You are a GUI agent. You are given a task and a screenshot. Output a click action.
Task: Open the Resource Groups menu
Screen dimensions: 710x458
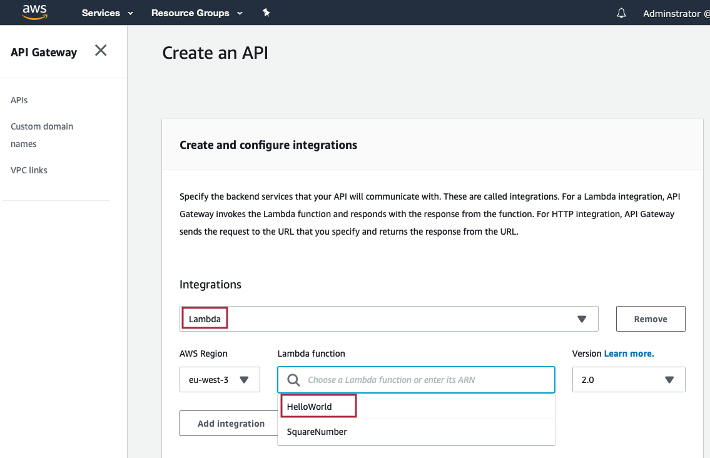pos(197,13)
